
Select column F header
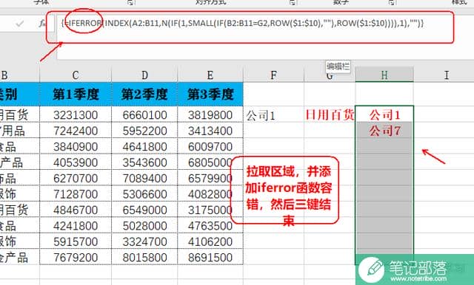[x=273, y=75]
